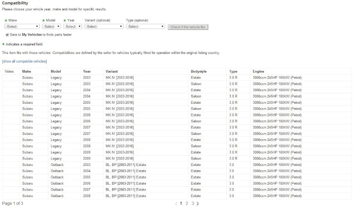This screenshot has height=210, width=357.
Task: Go to page 2 of results
Action: click(x=187, y=203)
